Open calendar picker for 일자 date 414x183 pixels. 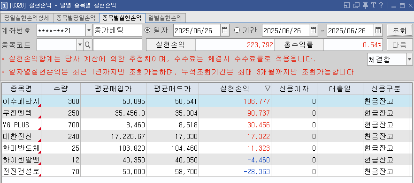224,30
